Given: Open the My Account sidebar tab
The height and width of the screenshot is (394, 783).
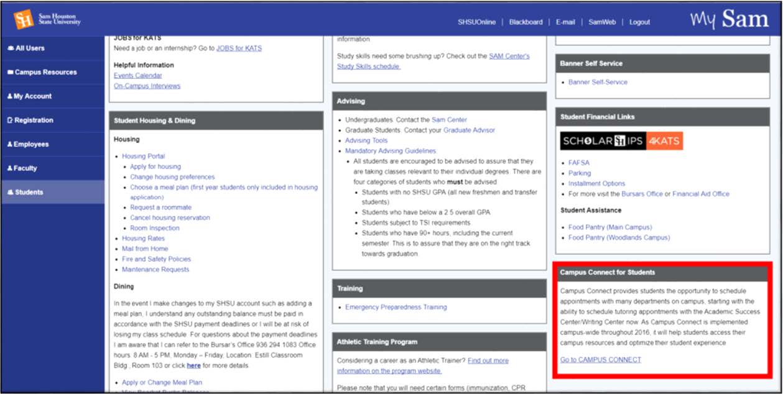Looking at the screenshot, I should (53, 96).
